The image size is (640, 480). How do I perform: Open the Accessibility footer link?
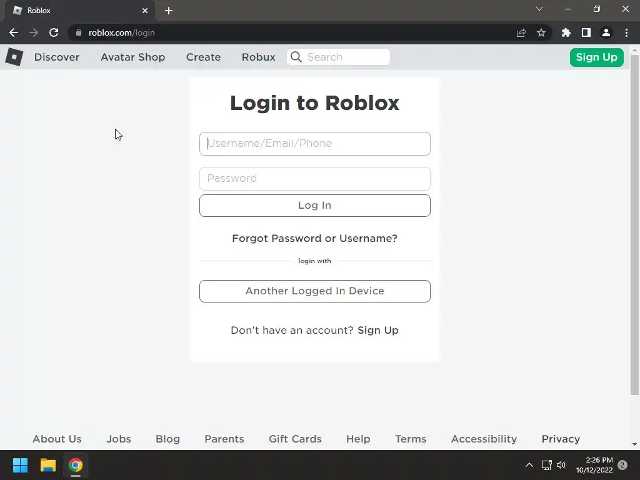click(484, 439)
